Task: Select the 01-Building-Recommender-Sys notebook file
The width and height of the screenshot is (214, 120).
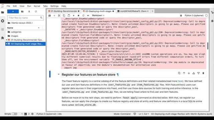Action: pos(25,40)
